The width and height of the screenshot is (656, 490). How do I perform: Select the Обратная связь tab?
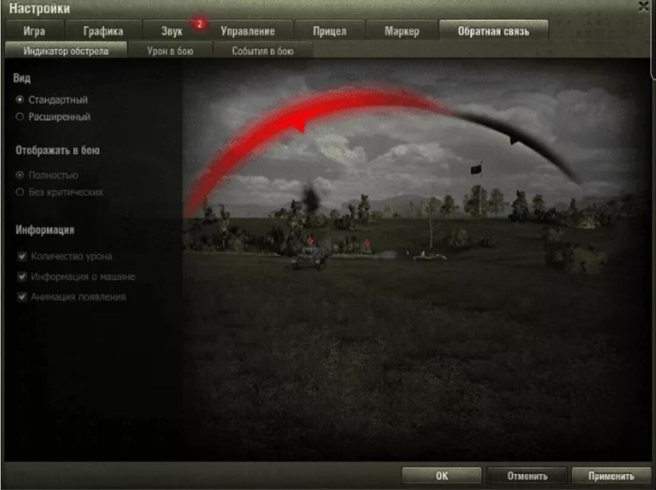point(493,31)
